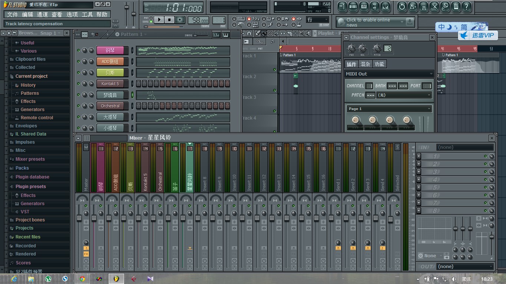Open the 工具 menu
Viewport: 506px width, 284px height.
tap(87, 14)
